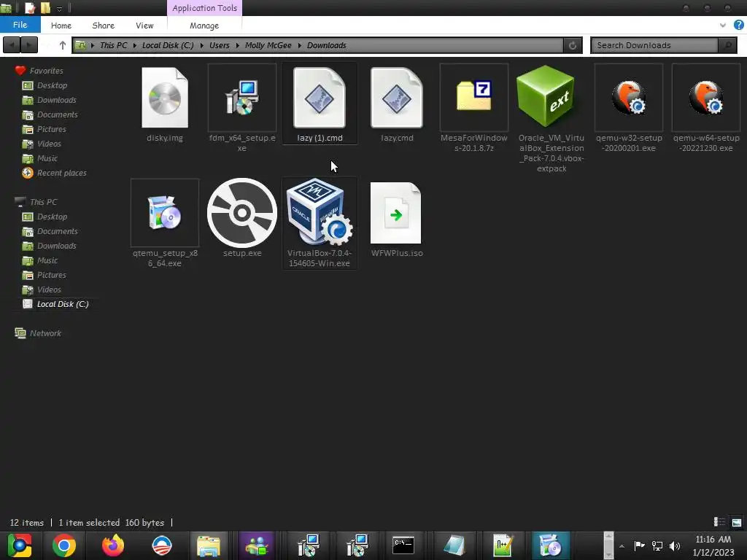Open the Manage ribbon tab
Viewport: 747px width, 560px height.
click(204, 26)
